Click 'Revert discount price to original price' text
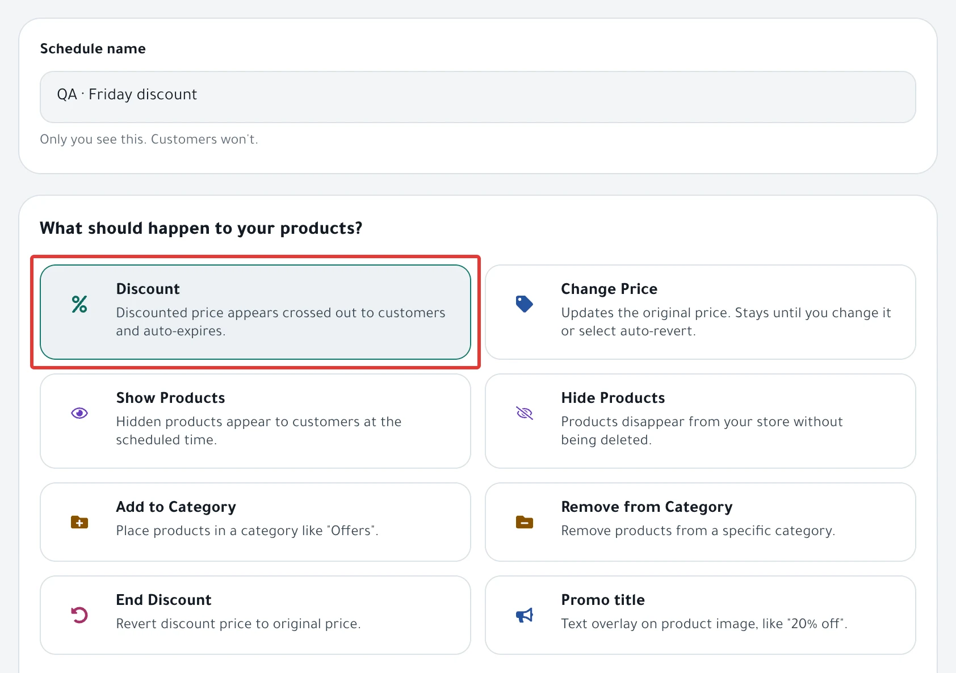 (x=238, y=624)
